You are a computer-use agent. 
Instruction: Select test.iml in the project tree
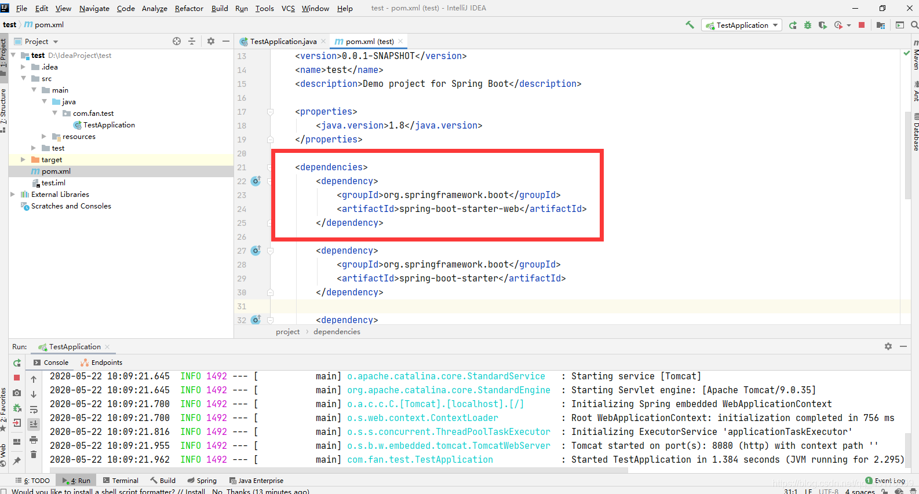click(53, 183)
